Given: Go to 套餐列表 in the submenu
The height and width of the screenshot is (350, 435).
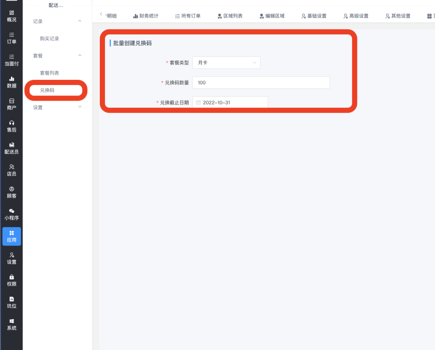Looking at the screenshot, I should point(49,73).
